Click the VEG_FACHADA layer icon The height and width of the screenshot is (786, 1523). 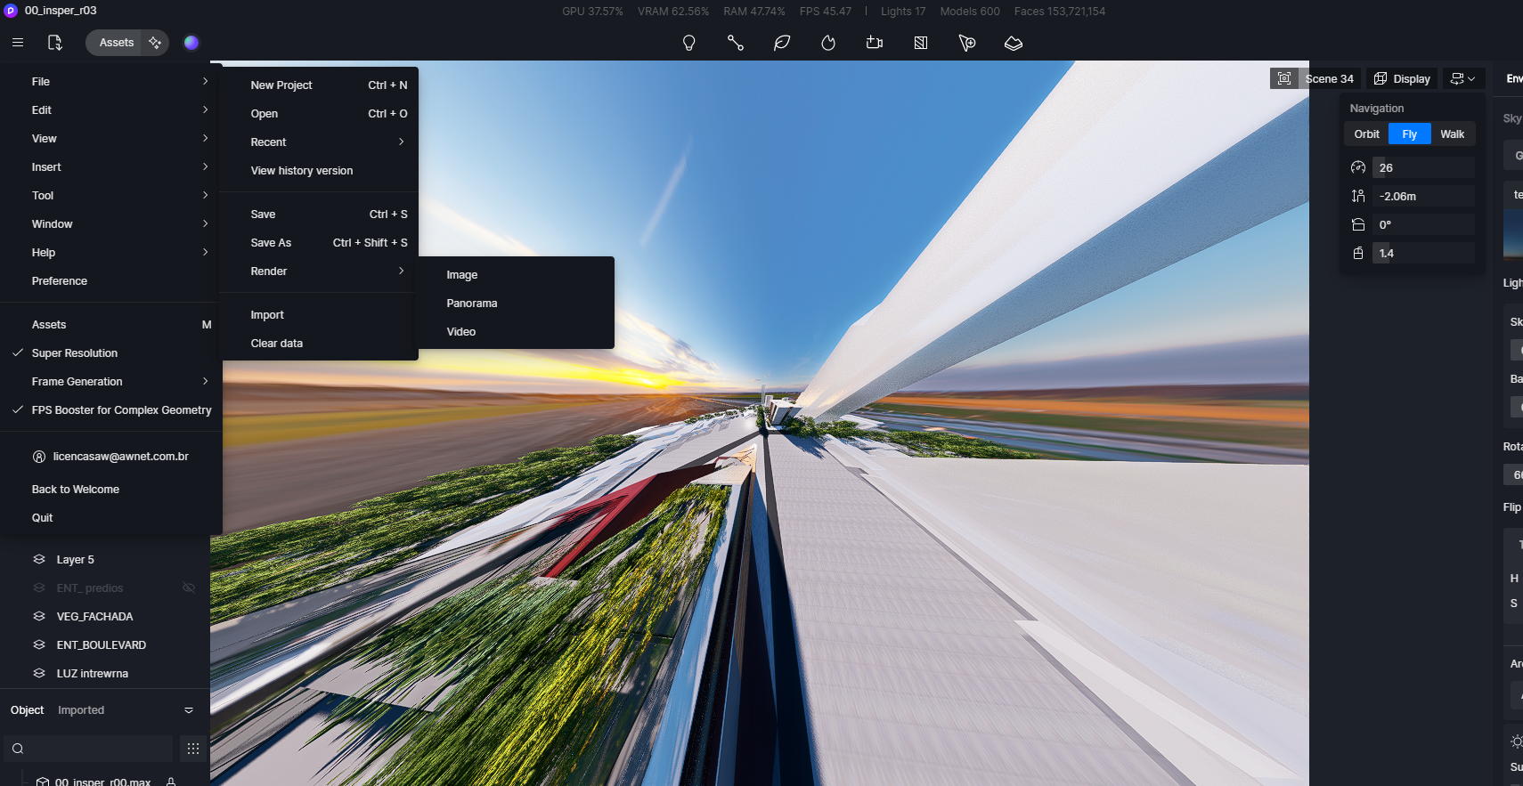39,617
